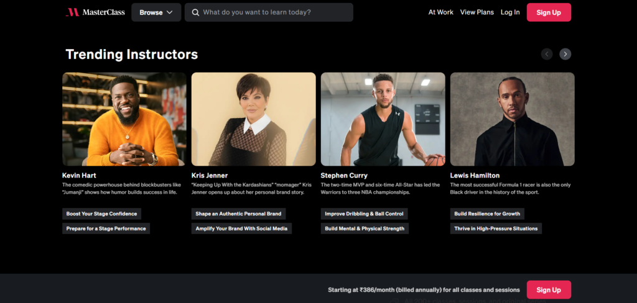This screenshot has width=637, height=303.
Task: Select the 'Build Resilience for Growth' tag
Action: pos(487,214)
